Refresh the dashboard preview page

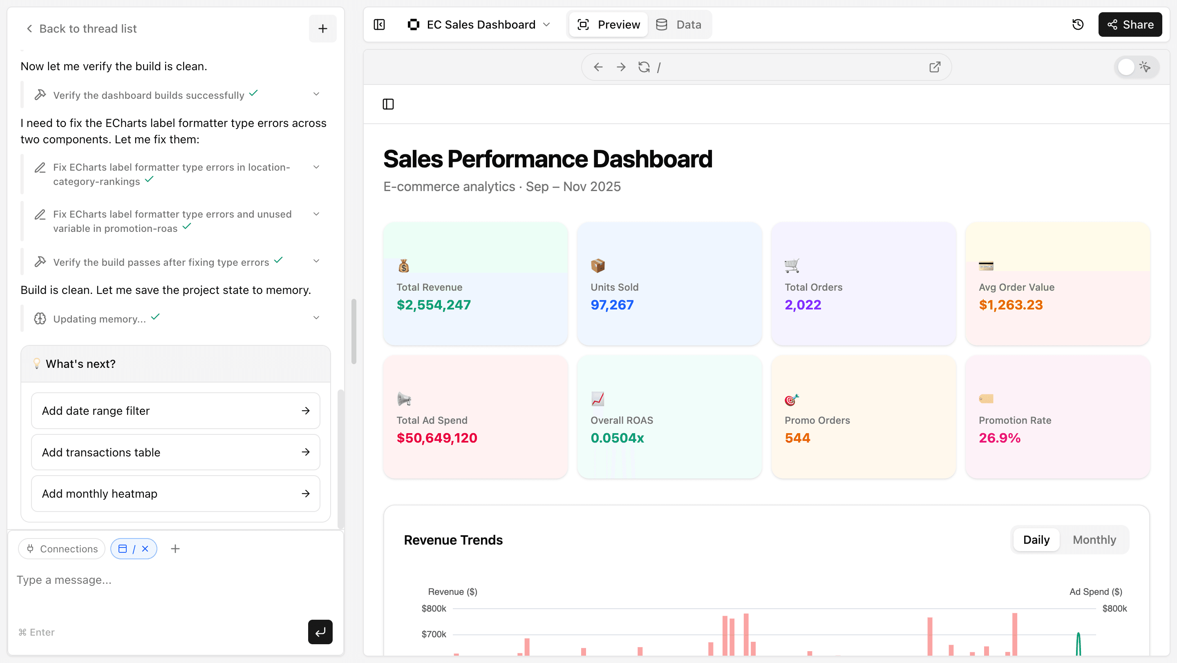[644, 67]
